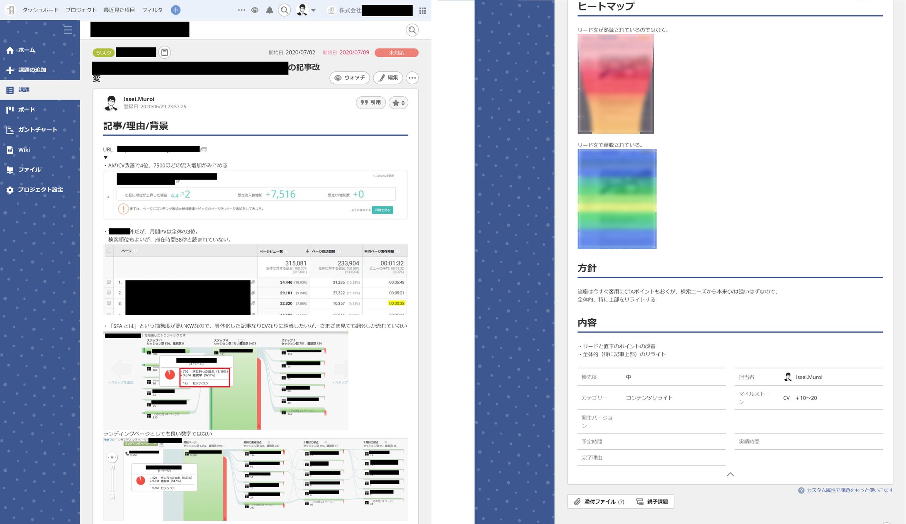The image size is (906, 524).
Task: Open the apps grid icon
Action: (423, 10)
